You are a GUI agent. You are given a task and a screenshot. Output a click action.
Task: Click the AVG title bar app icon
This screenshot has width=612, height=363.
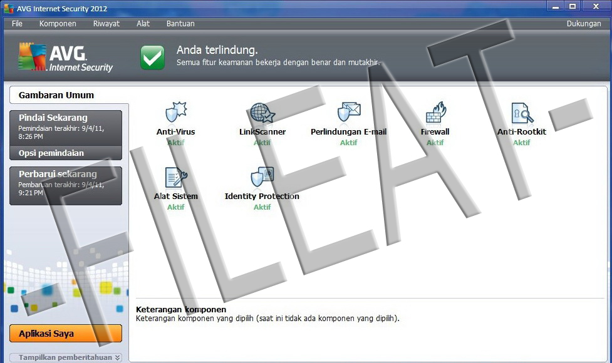9,8
